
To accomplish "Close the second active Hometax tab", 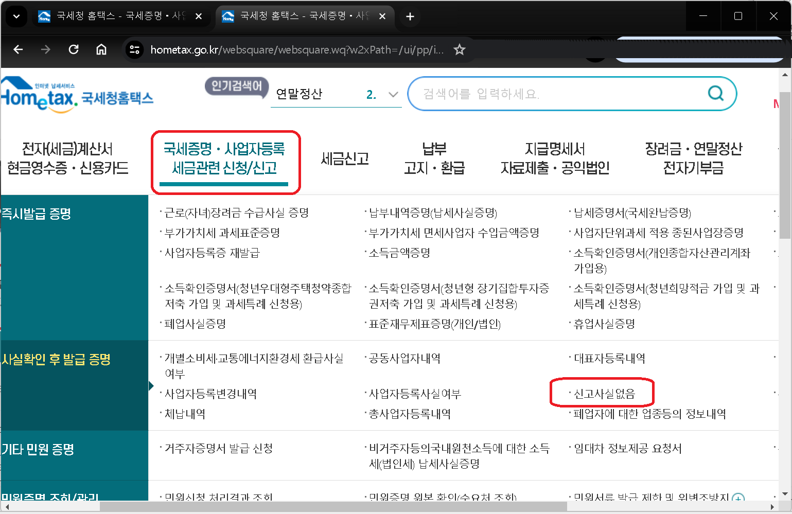I will point(382,16).
